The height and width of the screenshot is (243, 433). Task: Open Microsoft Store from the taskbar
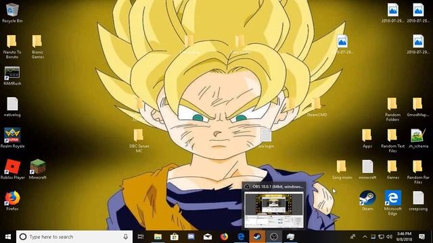point(175,237)
